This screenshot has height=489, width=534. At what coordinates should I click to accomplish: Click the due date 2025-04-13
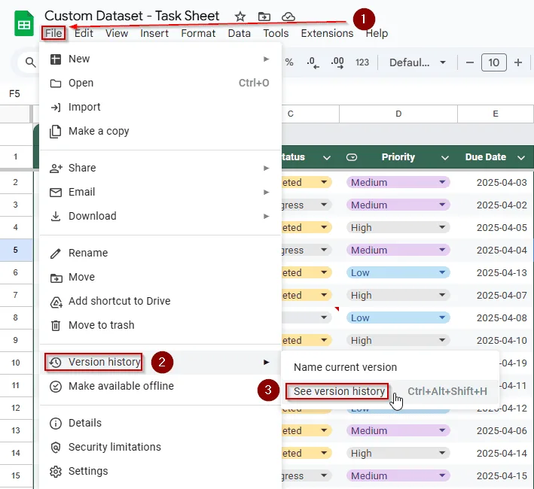[502, 273]
